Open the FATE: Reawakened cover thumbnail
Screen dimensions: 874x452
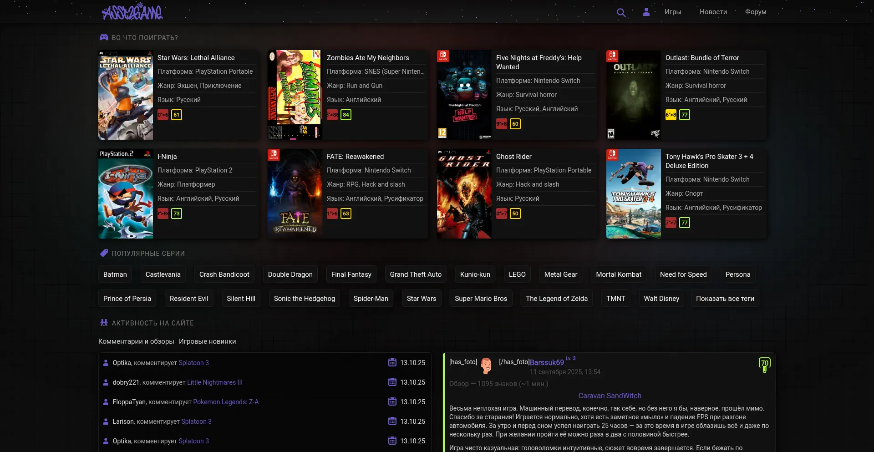click(x=295, y=193)
